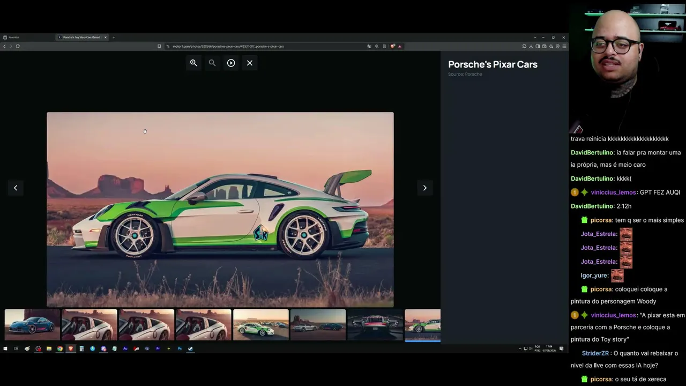
Task: Open the browser tab search dropdown
Action: (535, 38)
